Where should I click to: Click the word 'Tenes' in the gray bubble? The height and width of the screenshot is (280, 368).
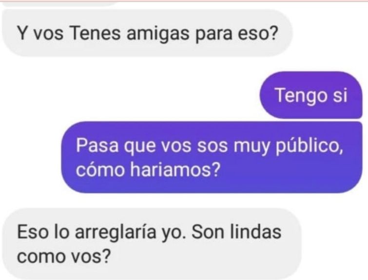tap(95, 33)
